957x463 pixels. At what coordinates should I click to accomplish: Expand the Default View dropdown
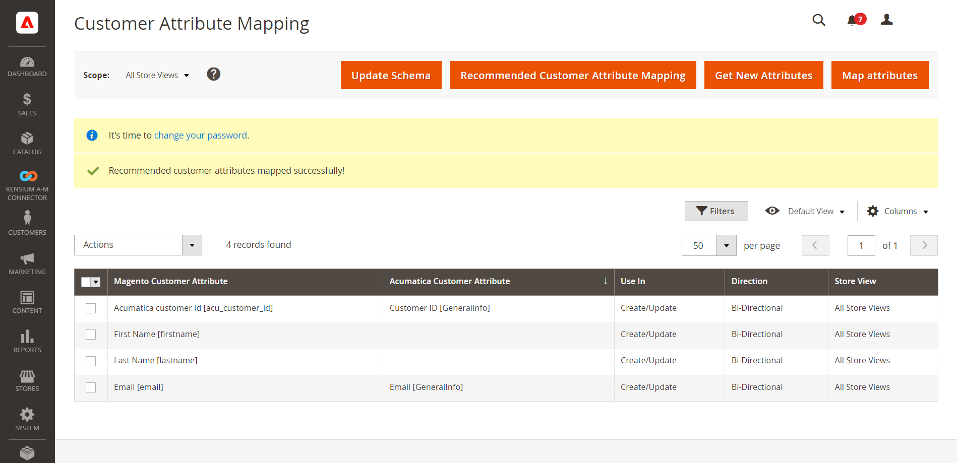tap(816, 211)
